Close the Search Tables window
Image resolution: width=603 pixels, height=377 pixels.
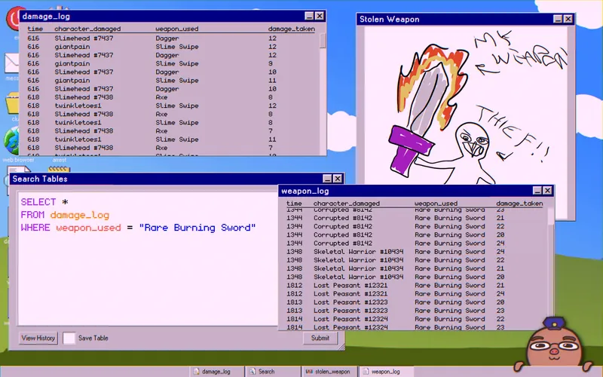coord(338,179)
